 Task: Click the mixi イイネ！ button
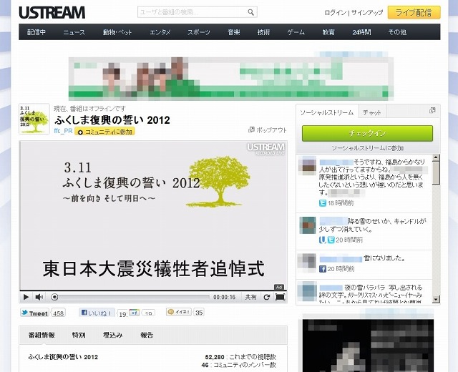[x=179, y=312]
